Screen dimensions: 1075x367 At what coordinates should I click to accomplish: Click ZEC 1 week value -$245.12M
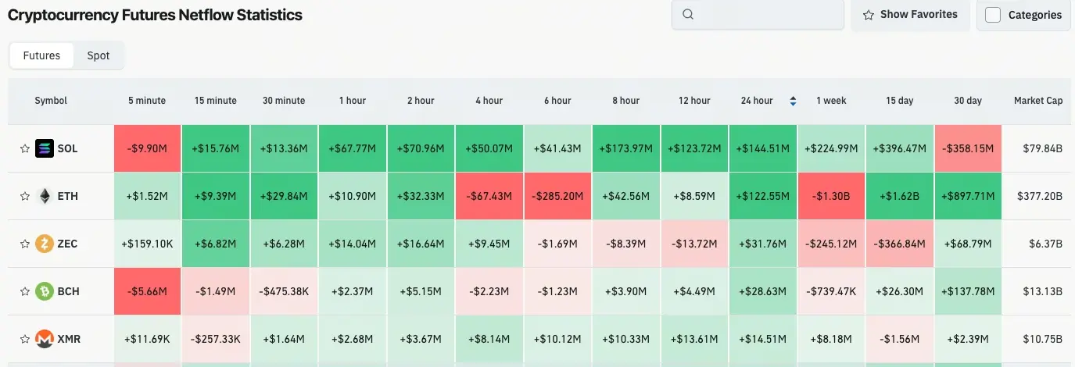click(x=831, y=244)
